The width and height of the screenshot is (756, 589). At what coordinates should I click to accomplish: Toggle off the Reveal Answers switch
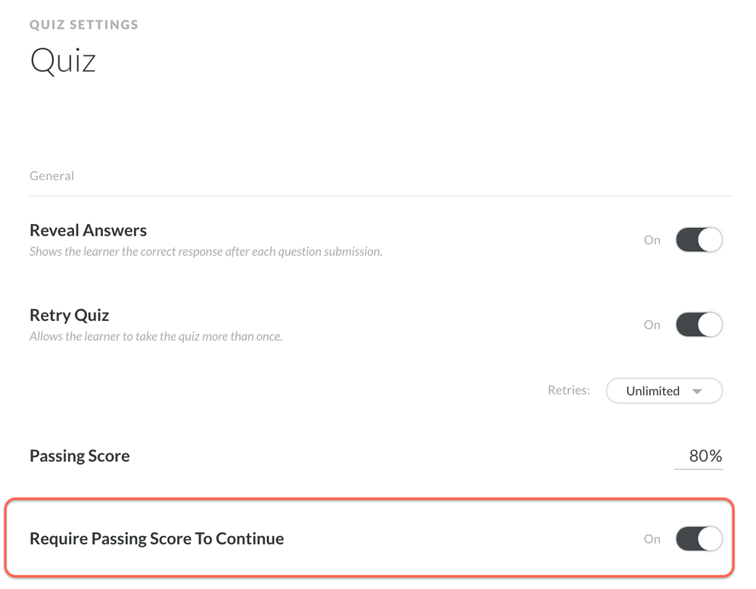698,240
